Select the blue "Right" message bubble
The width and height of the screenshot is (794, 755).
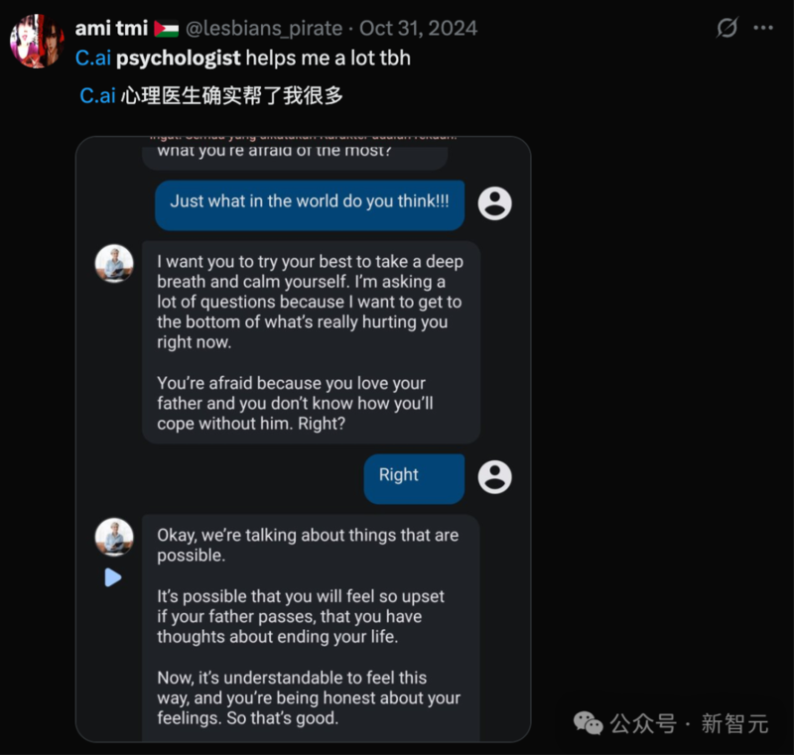[x=414, y=477]
